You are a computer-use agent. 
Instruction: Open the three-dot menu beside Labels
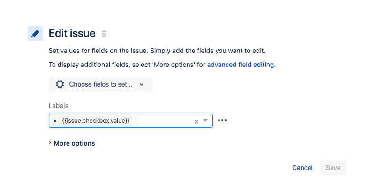click(222, 121)
